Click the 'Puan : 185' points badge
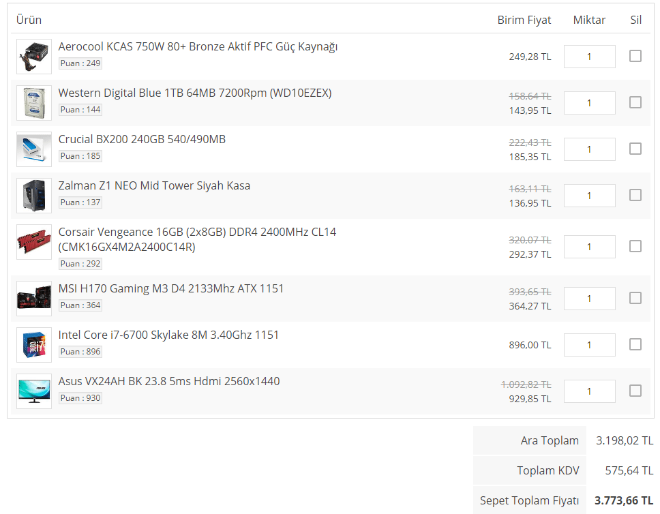660x514 pixels. point(80,155)
